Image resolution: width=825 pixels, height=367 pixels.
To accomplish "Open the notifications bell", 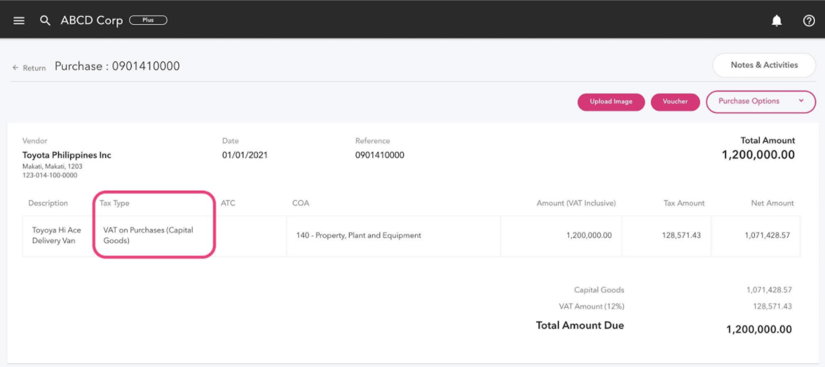I will tap(777, 20).
